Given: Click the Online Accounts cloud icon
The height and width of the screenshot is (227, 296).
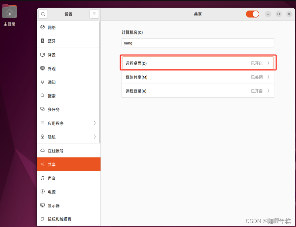Looking at the screenshot, I should [43, 150].
